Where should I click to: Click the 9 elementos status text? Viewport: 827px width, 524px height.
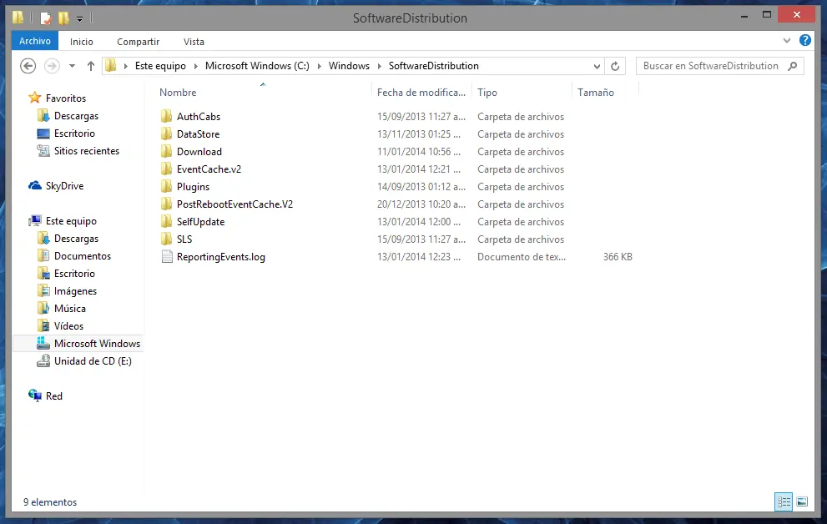pos(50,501)
